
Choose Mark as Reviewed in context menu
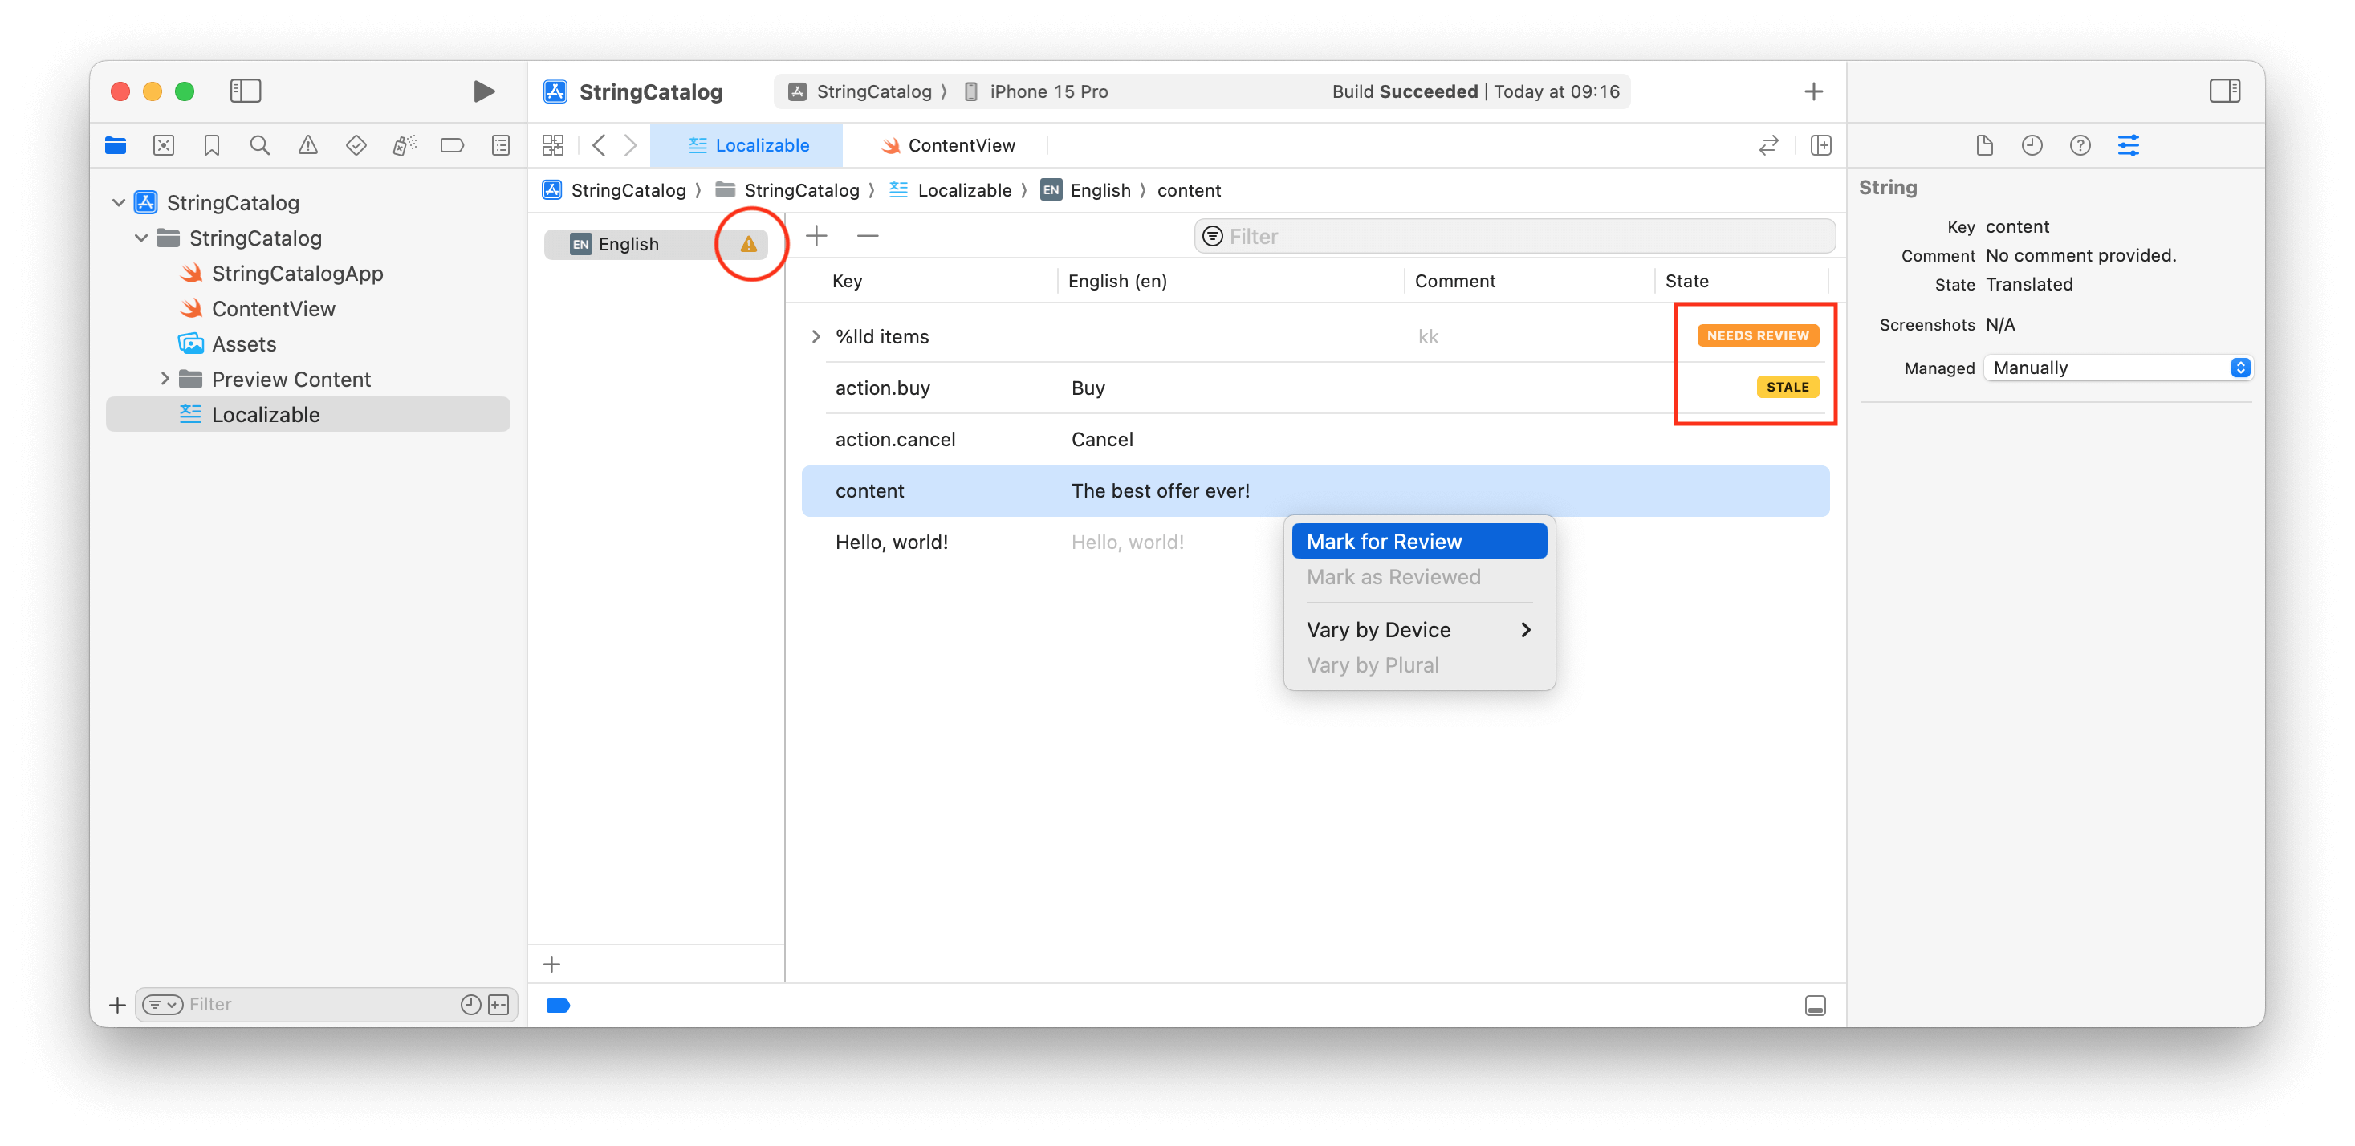click(1419, 577)
